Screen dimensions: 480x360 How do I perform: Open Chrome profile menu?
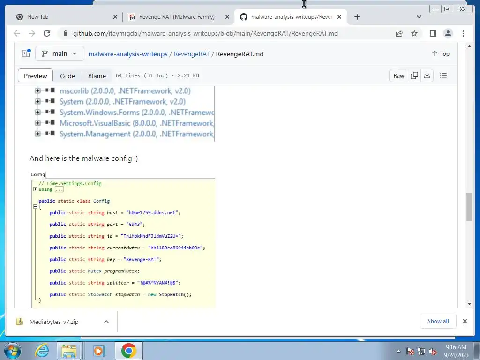click(x=448, y=33)
